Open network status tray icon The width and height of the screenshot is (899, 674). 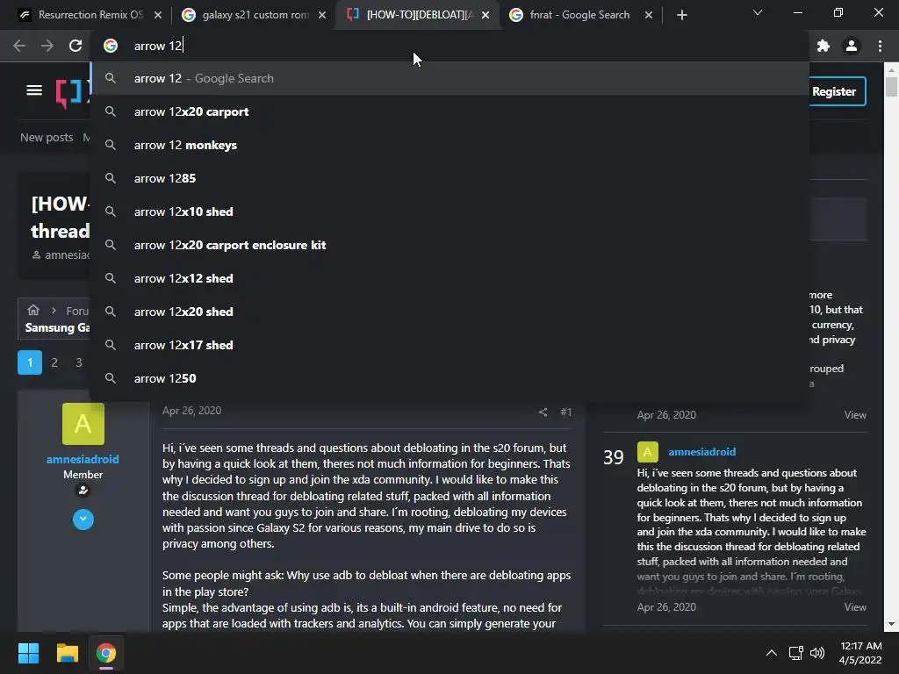click(795, 653)
